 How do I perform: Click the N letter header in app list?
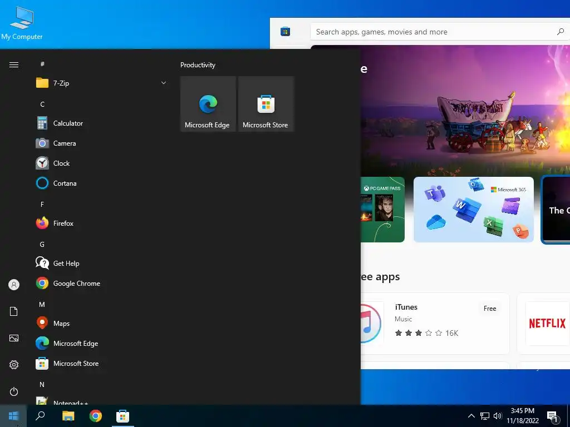pyautogui.click(x=42, y=384)
